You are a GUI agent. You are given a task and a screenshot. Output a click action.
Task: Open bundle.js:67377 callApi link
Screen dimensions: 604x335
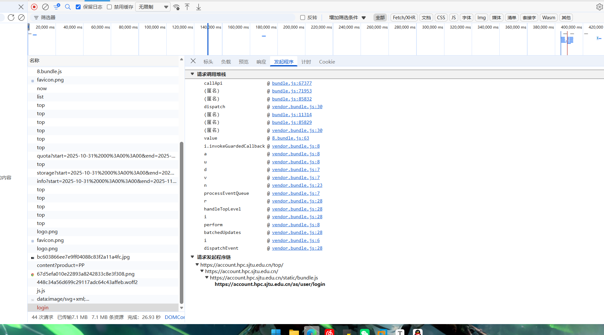tap(292, 83)
